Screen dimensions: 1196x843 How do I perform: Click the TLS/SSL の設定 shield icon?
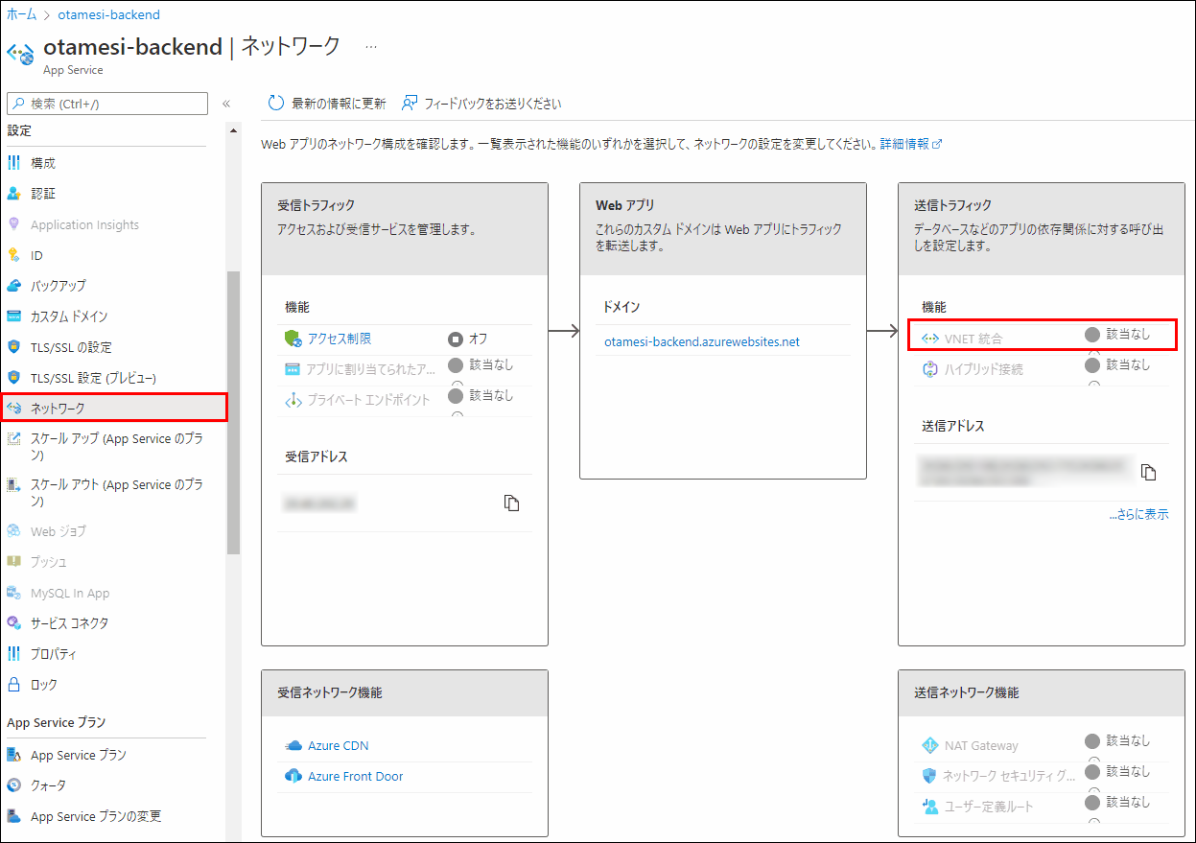(13, 347)
